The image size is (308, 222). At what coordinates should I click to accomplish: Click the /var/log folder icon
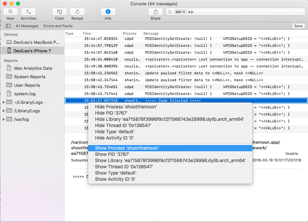pos(9,119)
